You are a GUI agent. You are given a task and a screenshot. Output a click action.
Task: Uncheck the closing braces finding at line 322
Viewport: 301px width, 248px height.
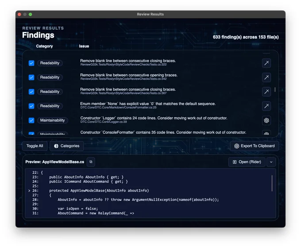click(31, 63)
